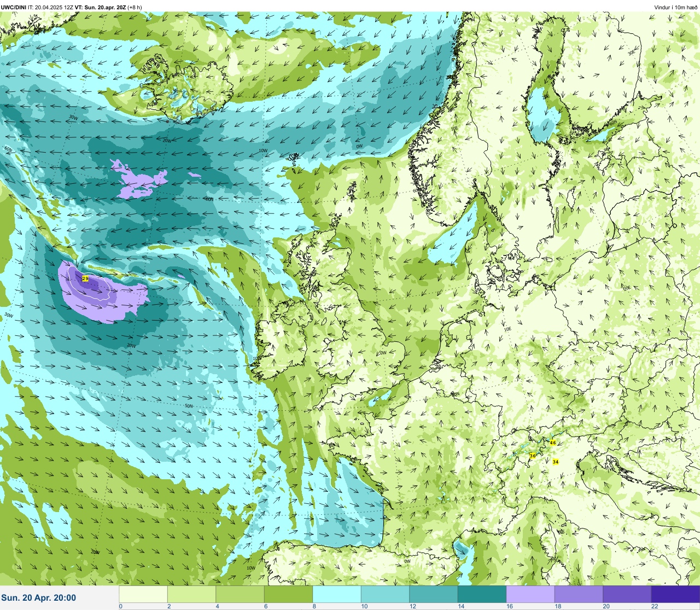Click the 'Vindur í 10m hæð' title text
This screenshot has height=610, width=700.
tap(676, 7)
